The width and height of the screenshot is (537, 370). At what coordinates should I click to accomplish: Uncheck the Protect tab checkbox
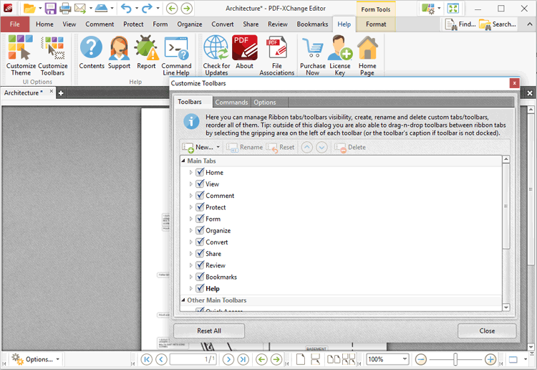pos(200,207)
